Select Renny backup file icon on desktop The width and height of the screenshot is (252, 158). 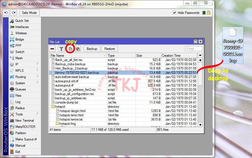pyautogui.click(x=233, y=45)
